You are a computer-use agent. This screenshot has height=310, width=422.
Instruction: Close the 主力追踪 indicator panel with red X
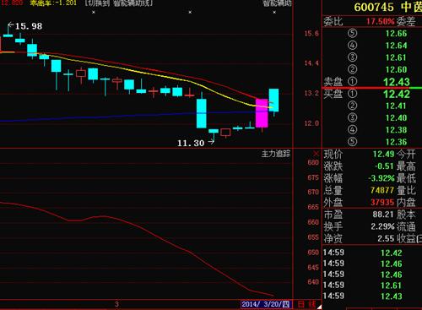tap(316, 154)
